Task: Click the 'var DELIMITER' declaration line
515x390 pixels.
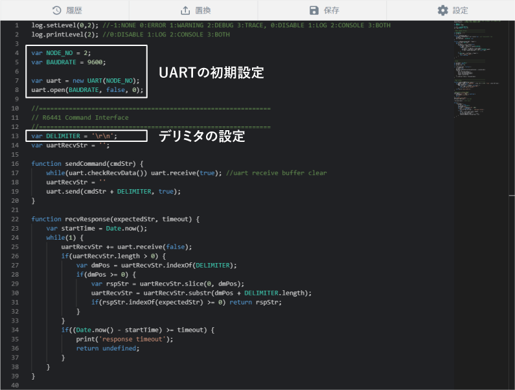Action: pyautogui.click(x=74, y=136)
